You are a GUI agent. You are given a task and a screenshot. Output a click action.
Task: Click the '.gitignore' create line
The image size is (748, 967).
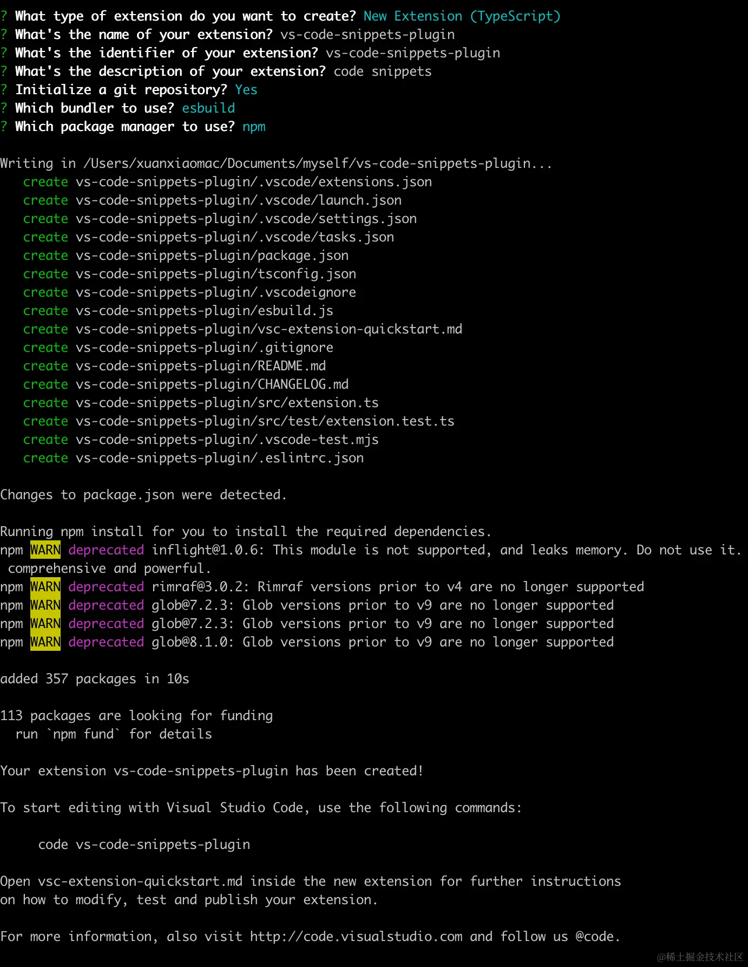point(178,348)
